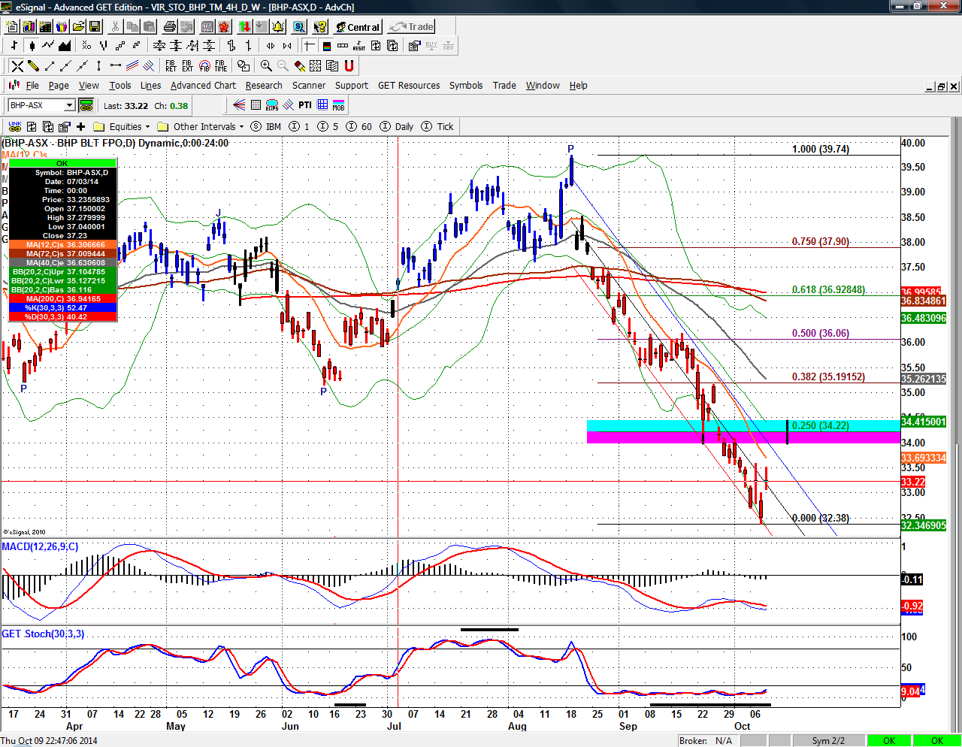Screen dimensions: 962x747
Task: Choose the eraser tool in drawing toolbar
Action: pos(299,66)
